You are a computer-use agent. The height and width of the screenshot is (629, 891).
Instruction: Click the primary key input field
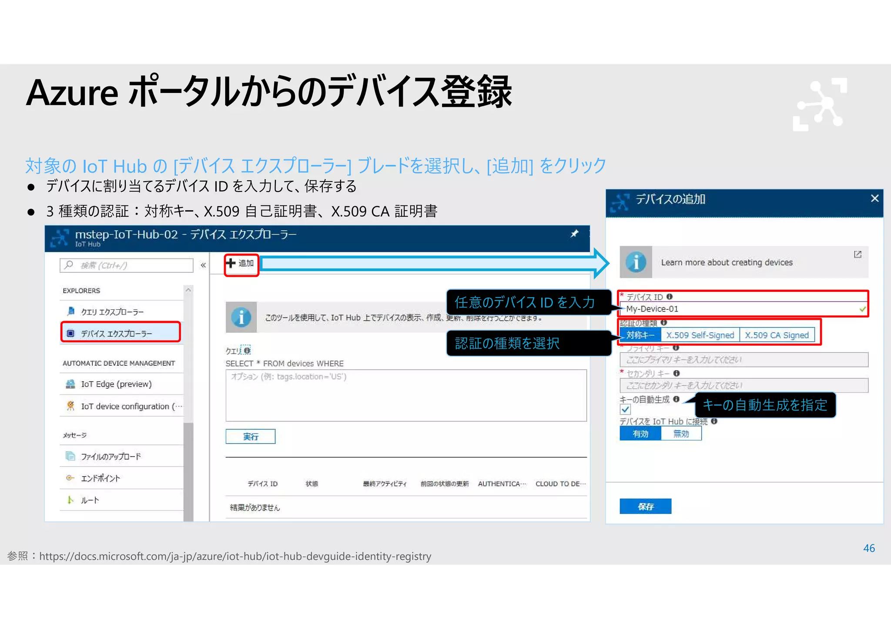(x=744, y=360)
